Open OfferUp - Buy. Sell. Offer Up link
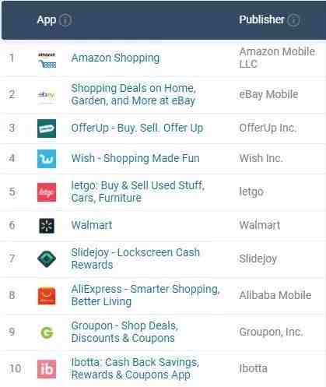326x387 pixels. click(x=137, y=128)
